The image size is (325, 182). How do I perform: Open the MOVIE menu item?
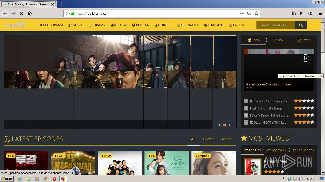76,25
